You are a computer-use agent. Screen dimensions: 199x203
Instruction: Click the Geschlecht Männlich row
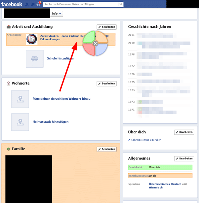(160, 167)
